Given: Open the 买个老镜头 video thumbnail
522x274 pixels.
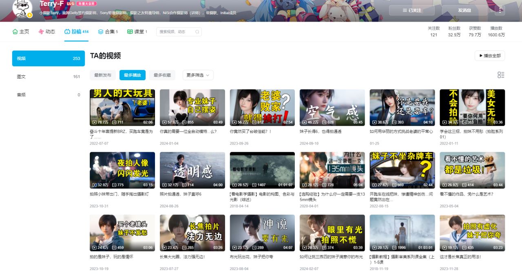Looking at the screenshot, I should 122,233.
